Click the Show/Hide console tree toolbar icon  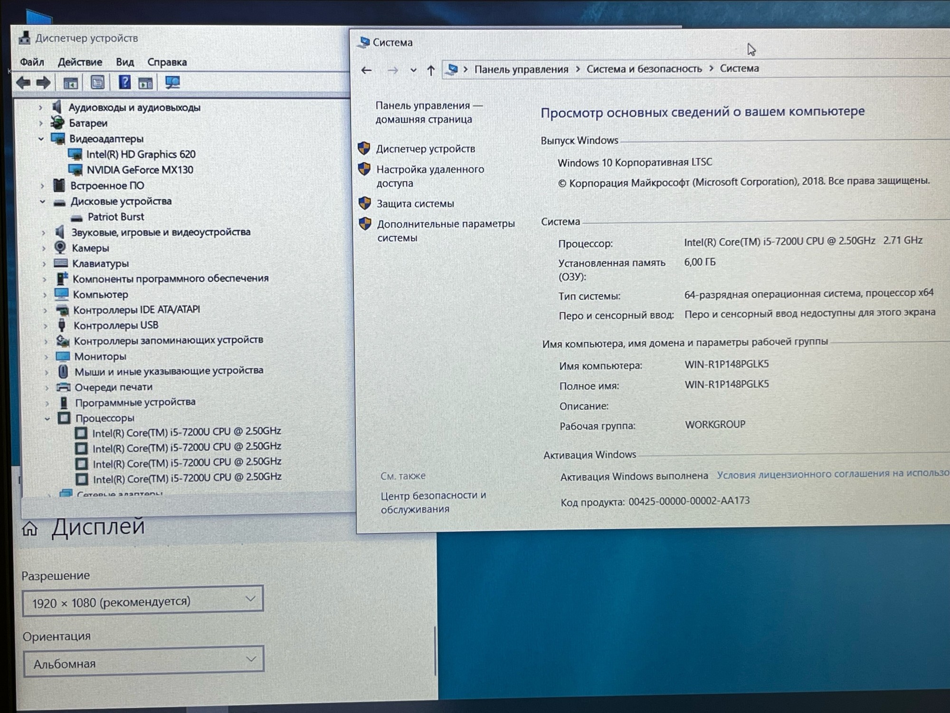click(x=71, y=83)
